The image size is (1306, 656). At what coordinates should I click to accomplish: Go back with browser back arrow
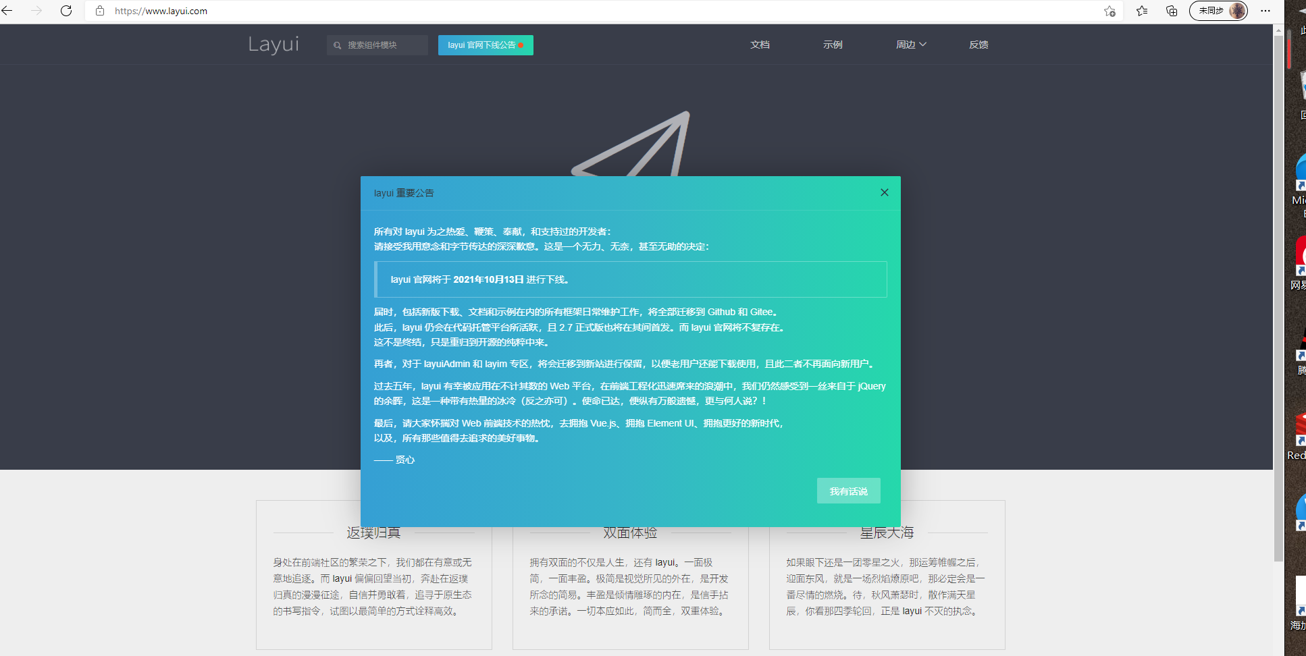pos(7,11)
